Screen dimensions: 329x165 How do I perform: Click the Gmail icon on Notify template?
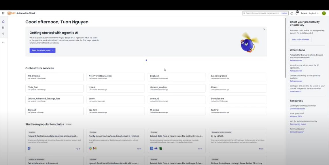95,148
